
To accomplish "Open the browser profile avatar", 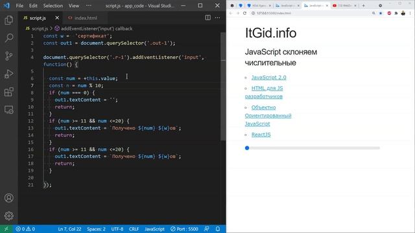I will click(x=403, y=13).
